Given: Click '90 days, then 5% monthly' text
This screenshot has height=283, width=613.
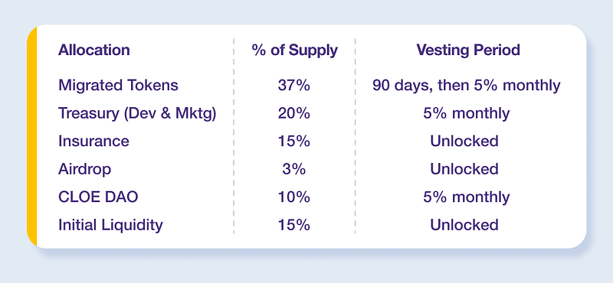Looking at the screenshot, I should 467,85.
